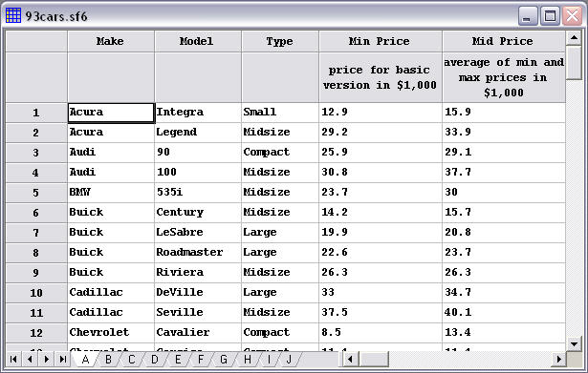Switch to sheet tab B

point(108,360)
